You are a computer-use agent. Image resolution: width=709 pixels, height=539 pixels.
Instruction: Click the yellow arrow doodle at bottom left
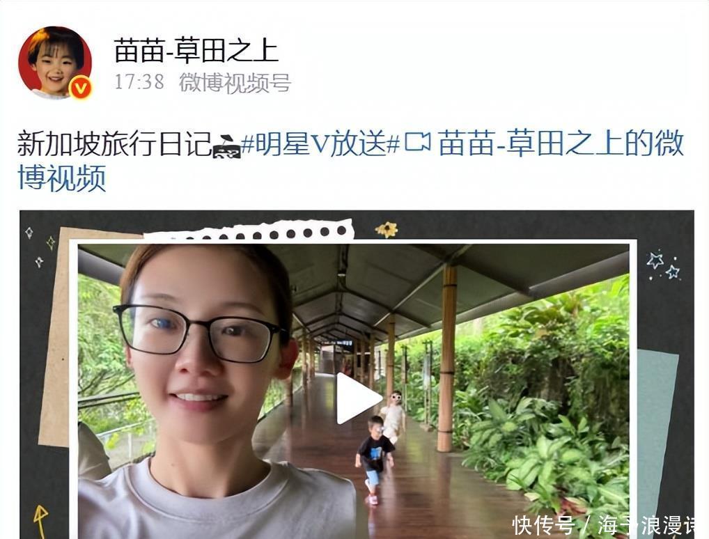[40, 520]
